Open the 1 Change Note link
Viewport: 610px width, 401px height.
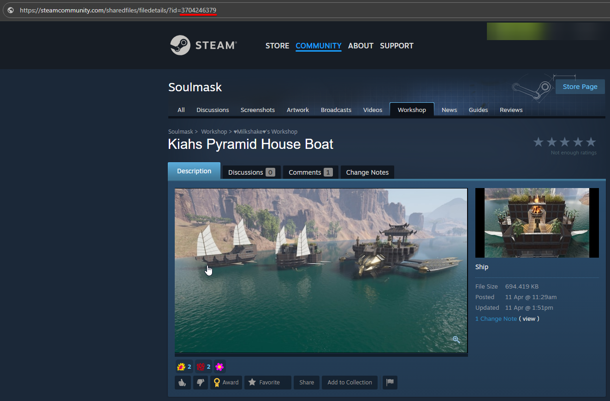tap(496, 319)
